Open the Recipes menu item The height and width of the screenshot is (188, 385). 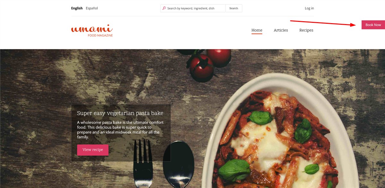coord(306,30)
